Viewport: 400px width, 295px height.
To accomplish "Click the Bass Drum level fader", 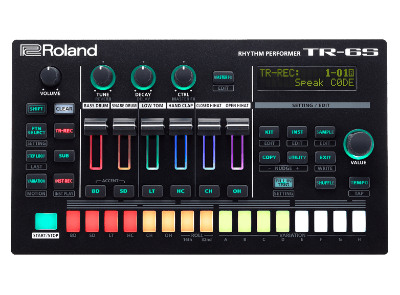I will (x=94, y=126).
